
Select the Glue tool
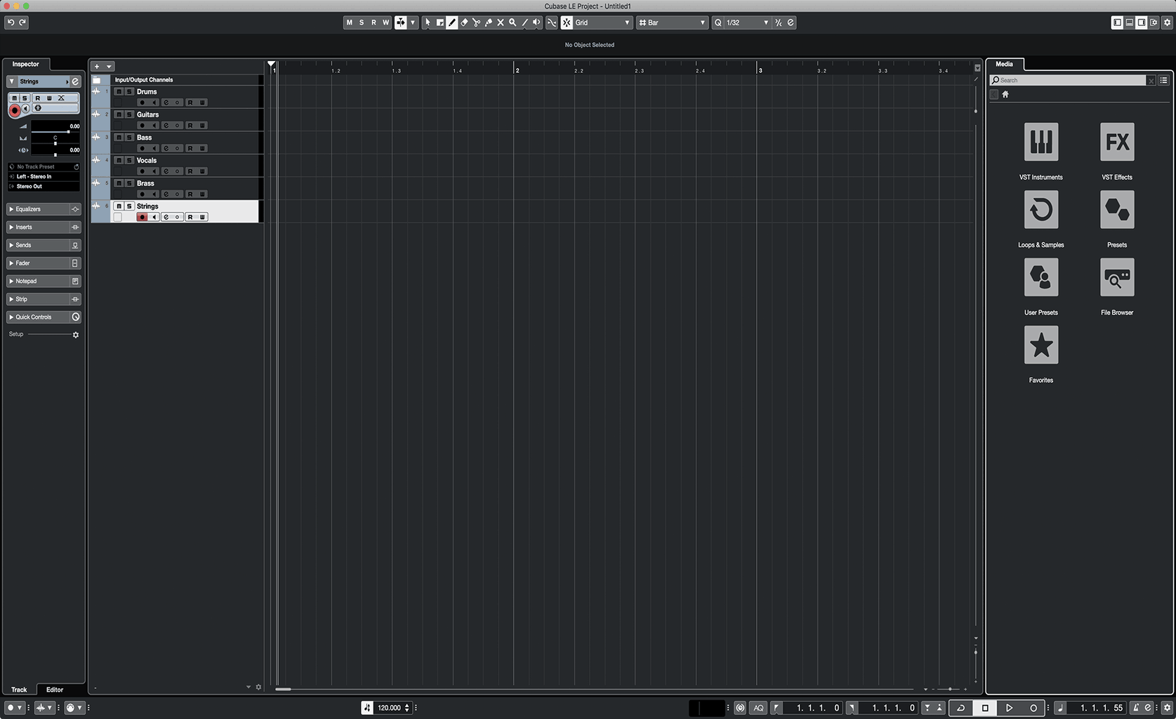489,22
